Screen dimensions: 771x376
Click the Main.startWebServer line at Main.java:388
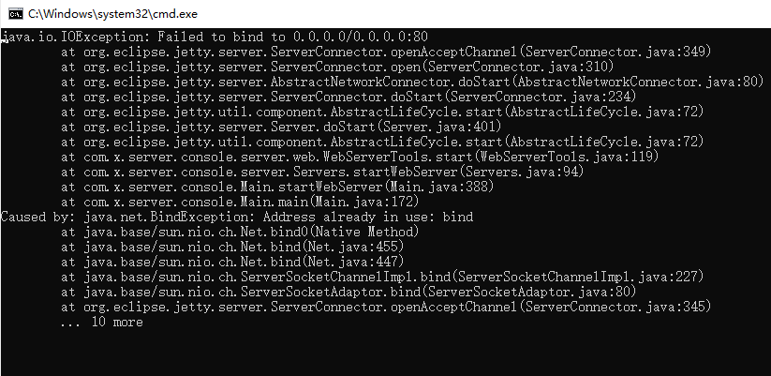[277, 187]
